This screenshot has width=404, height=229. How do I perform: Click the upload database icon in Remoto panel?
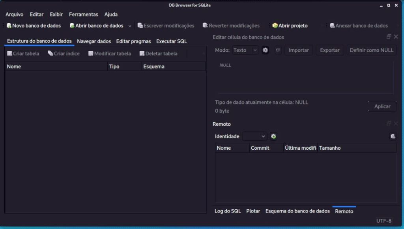(x=393, y=136)
